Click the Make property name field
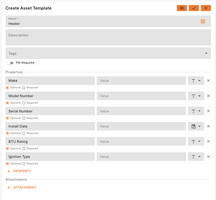 coord(50,81)
